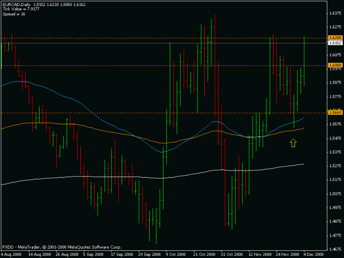This screenshot has height=258, width=344.
Task: Select the white 1.6162 current price tag
Action: point(335,43)
